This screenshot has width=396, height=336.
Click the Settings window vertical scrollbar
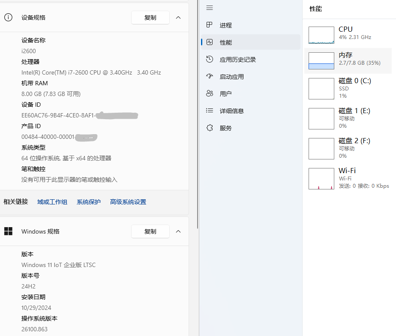[198, 114]
